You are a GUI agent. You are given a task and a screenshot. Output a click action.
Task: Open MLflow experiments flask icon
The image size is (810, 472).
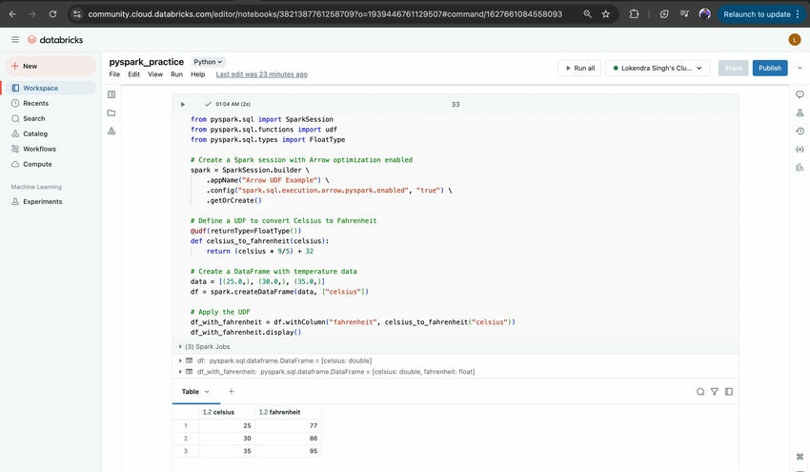799,113
